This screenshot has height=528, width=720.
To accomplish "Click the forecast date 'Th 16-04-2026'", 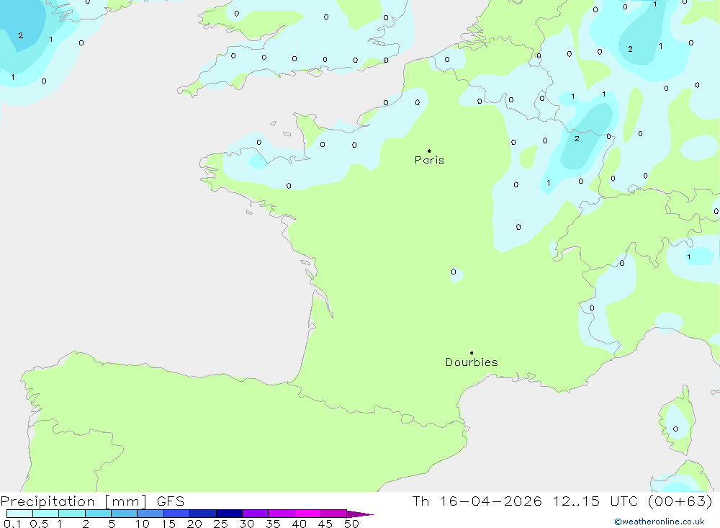I will tap(477, 501).
